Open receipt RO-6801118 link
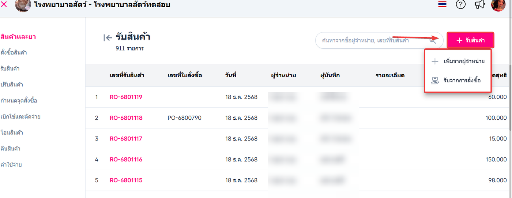Image resolution: width=512 pixels, height=198 pixels. pos(126,118)
